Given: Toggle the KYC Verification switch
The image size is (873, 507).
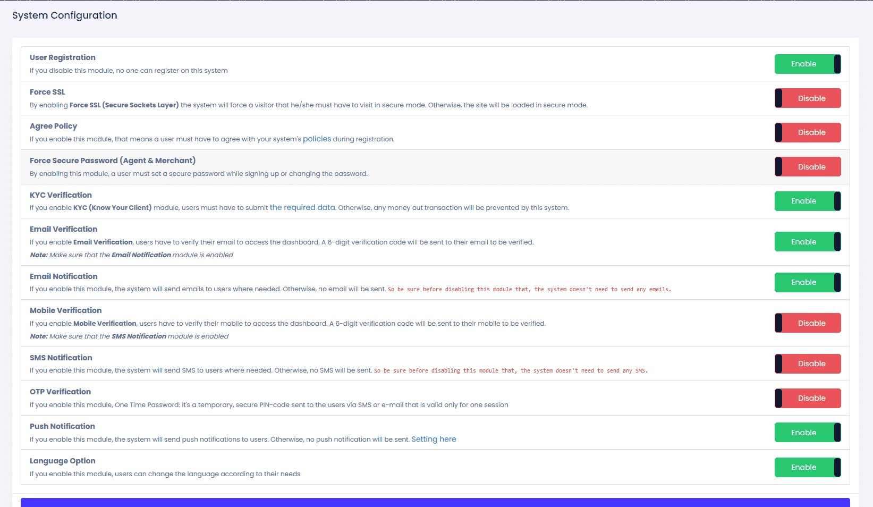Looking at the screenshot, I should [807, 201].
